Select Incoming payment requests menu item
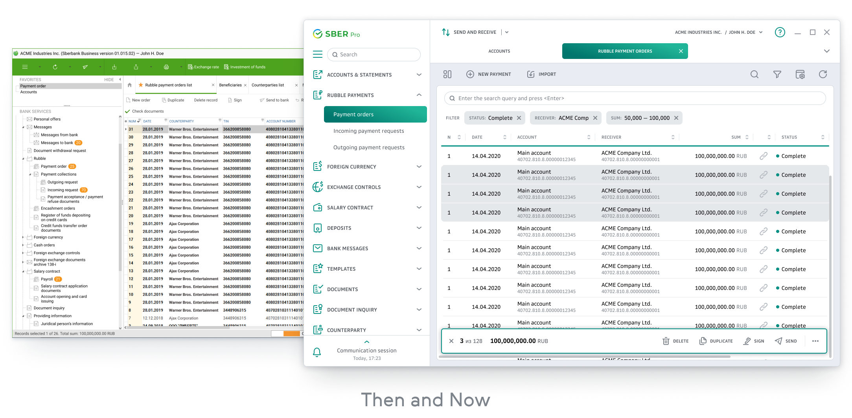This screenshot has width=852, height=418. 368,131
